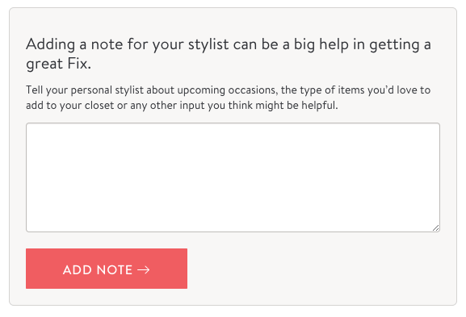Click the "ADD NOTE" label text on the red button
Image resolution: width=466 pixels, height=317 pixels.
(98, 269)
